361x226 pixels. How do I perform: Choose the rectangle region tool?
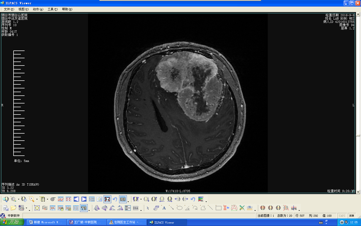tap(218, 208)
